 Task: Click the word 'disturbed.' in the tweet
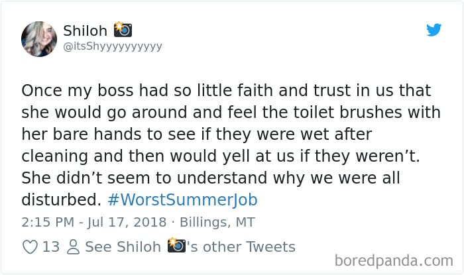pos(60,200)
